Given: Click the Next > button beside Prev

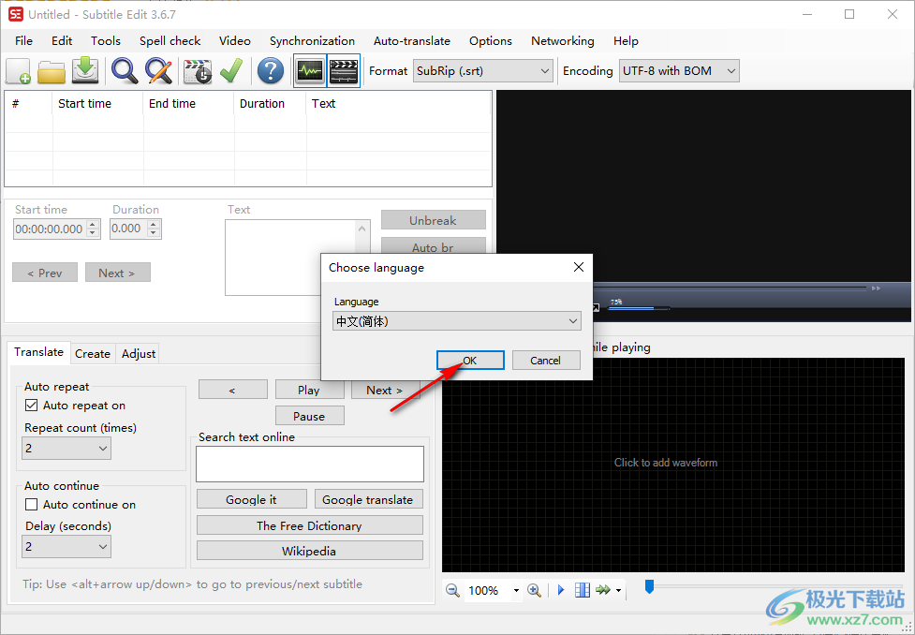Looking at the screenshot, I should [x=117, y=273].
